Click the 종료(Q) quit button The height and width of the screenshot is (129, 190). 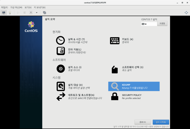(142, 122)
